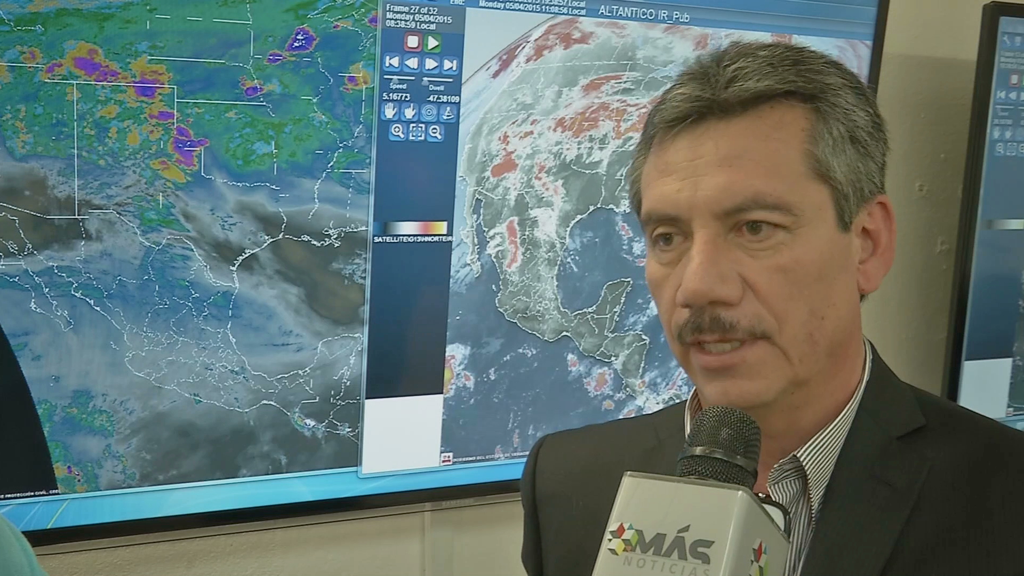Click the 'ALTANTICO IR_Pub' title
The width and height of the screenshot is (1024, 576).
pyautogui.click(x=644, y=13)
